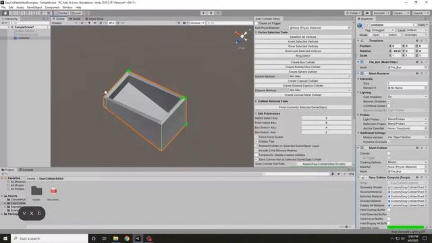The width and height of the screenshot is (432, 243).
Task: Collapse the Transform component
Action: point(358,40)
